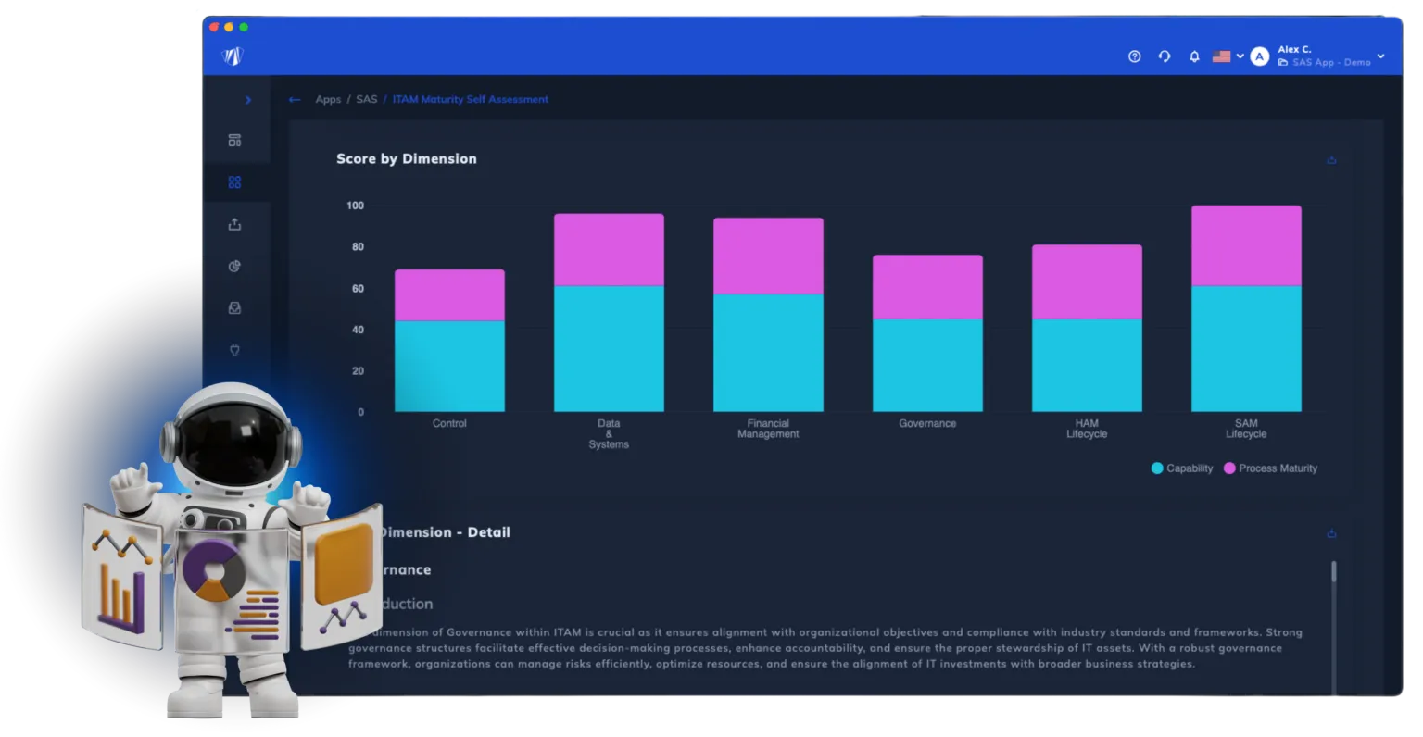Click the Governance Process Maturity bar segment
The height and width of the screenshot is (737, 1423).
(x=927, y=287)
